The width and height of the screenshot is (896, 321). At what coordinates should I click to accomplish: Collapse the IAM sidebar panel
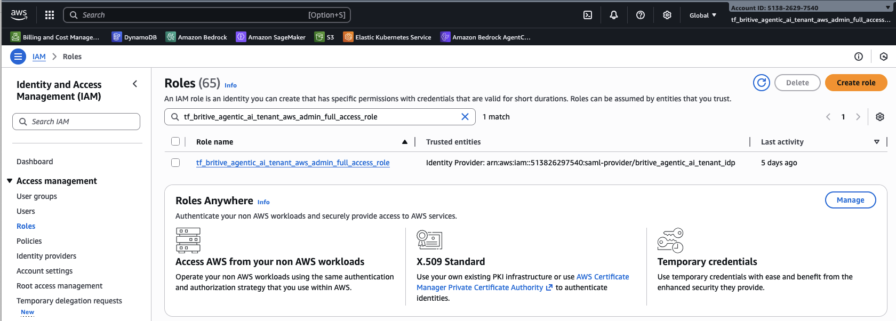135,84
